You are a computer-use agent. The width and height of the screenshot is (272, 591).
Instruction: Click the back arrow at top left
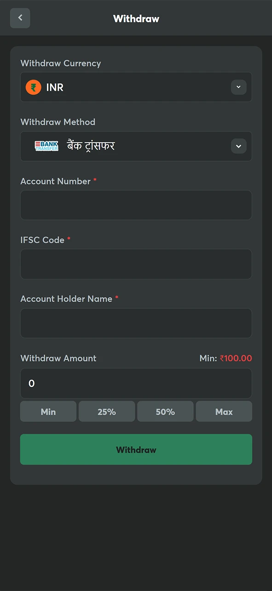point(20,18)
